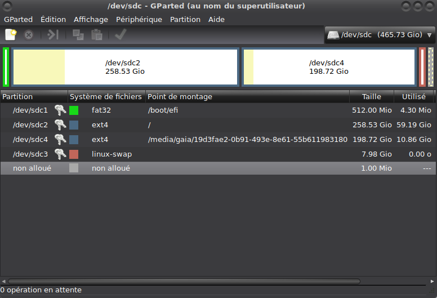
Task: Click the blue ext4 swatch of /dev/sdc2
Action: 74,124
